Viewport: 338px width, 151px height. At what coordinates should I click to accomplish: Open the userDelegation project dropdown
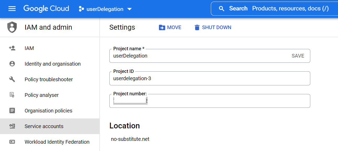pos(105,9)
